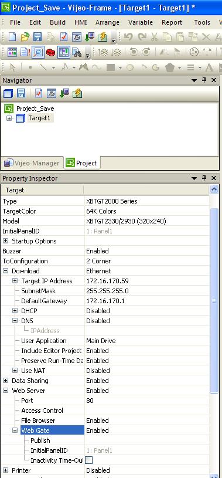Expand the Target1 tree node

tap(9, 118)
